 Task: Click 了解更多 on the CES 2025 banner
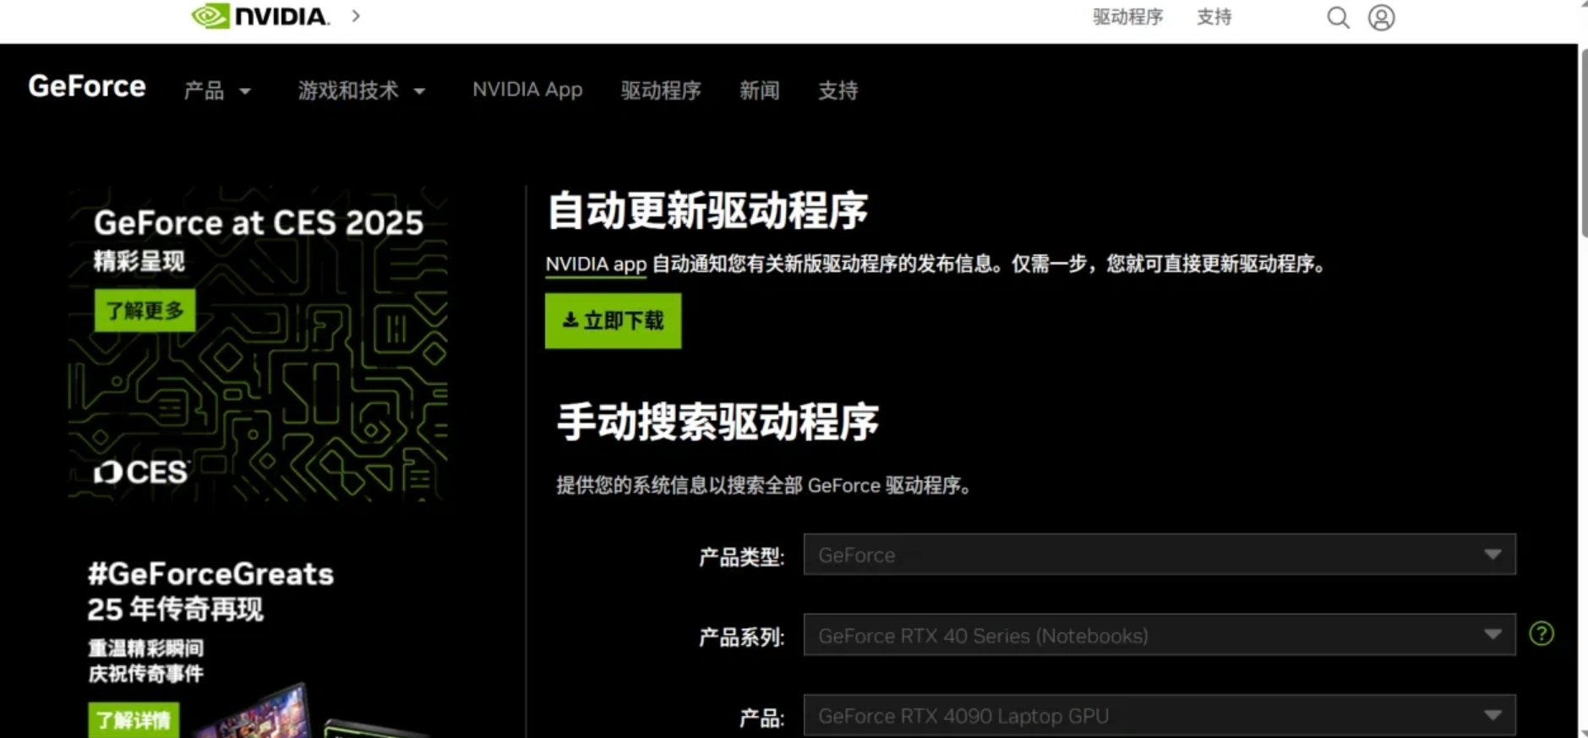[145, 310]
